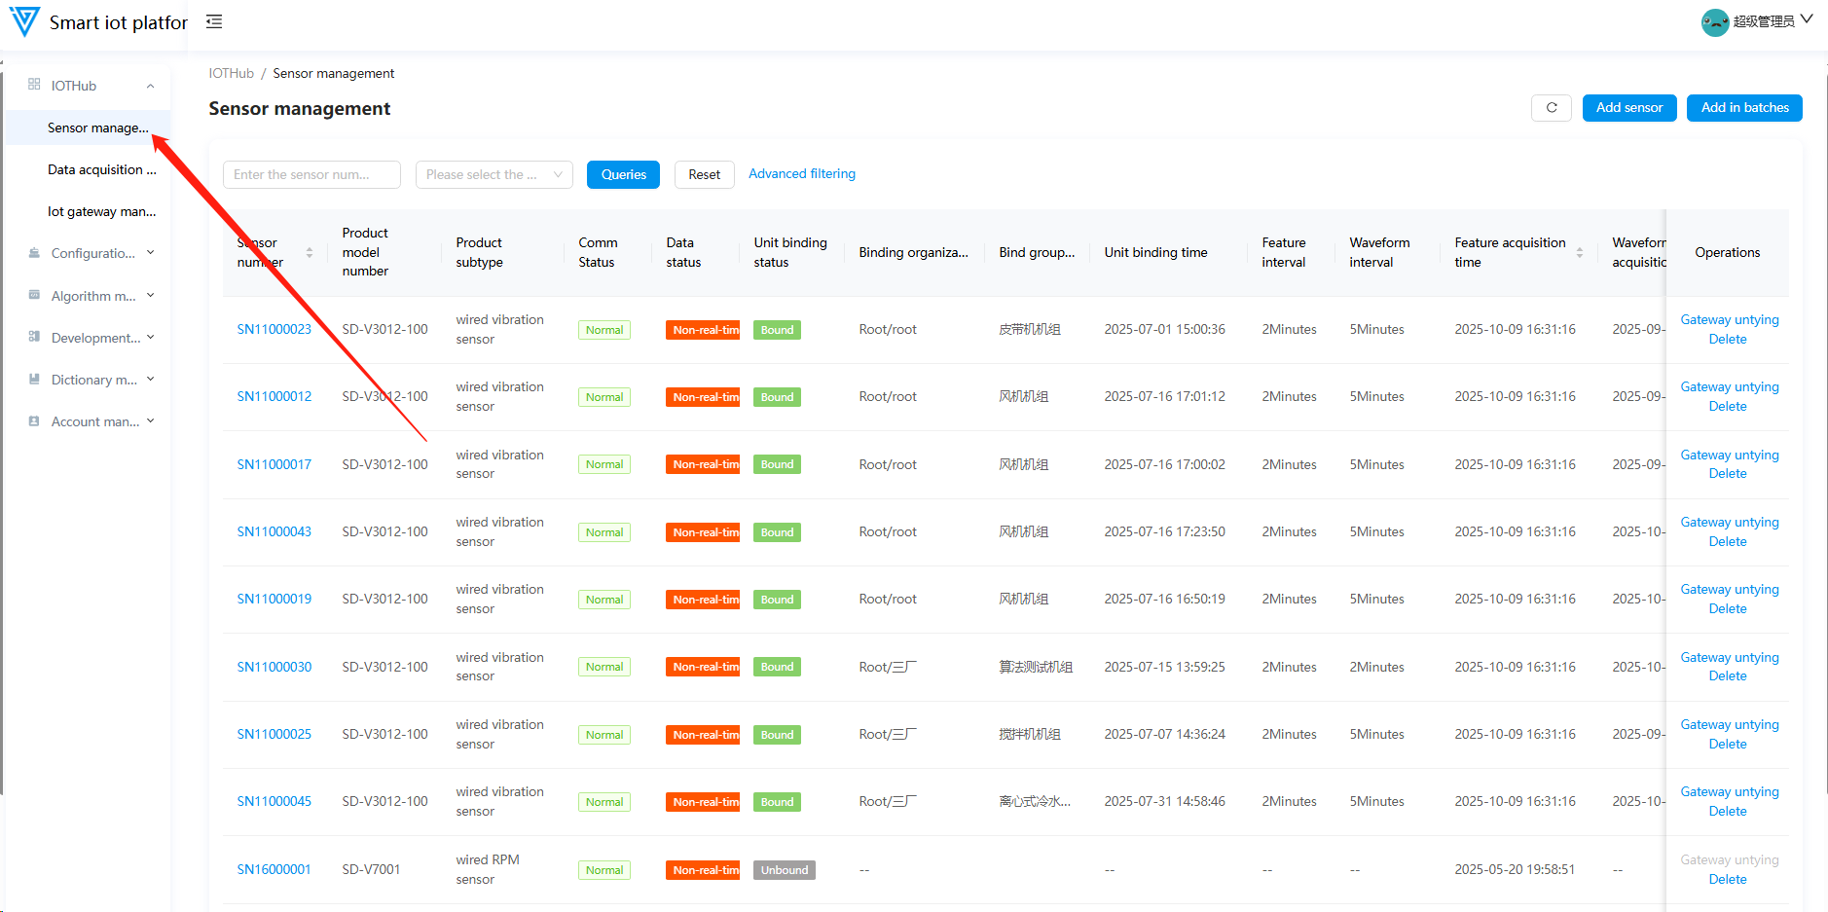The height and width of the screenshot is (912, 1828).
Task: Click the IOTHub grid icon in sidebar
Action: (34, 85)
